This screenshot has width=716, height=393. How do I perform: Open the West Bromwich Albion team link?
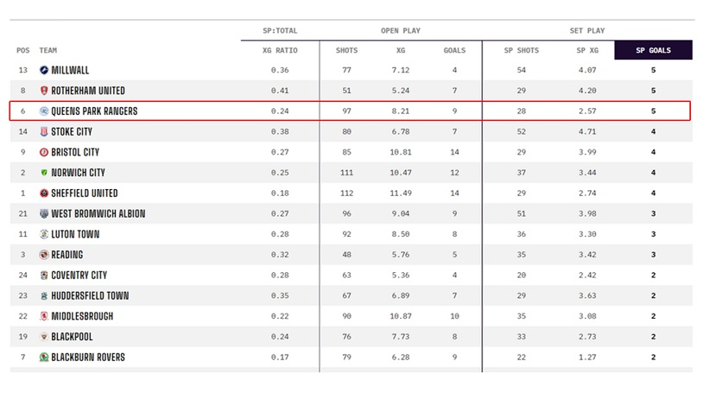[98, 213]
